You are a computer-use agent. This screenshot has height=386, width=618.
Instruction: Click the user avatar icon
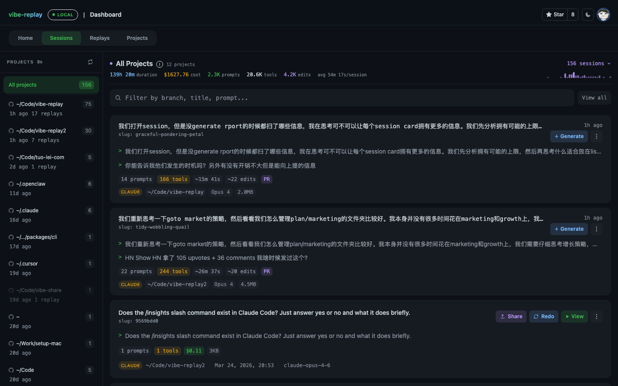603,15
